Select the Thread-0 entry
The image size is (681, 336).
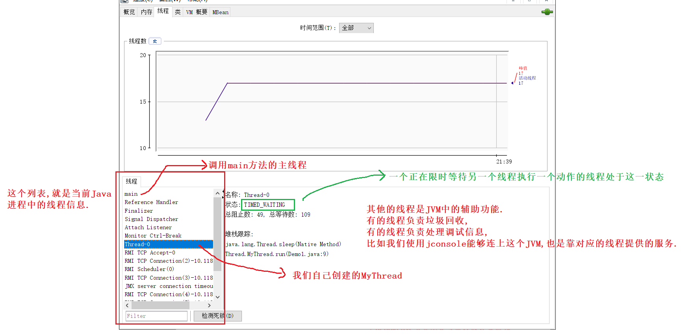click(169, 244)
